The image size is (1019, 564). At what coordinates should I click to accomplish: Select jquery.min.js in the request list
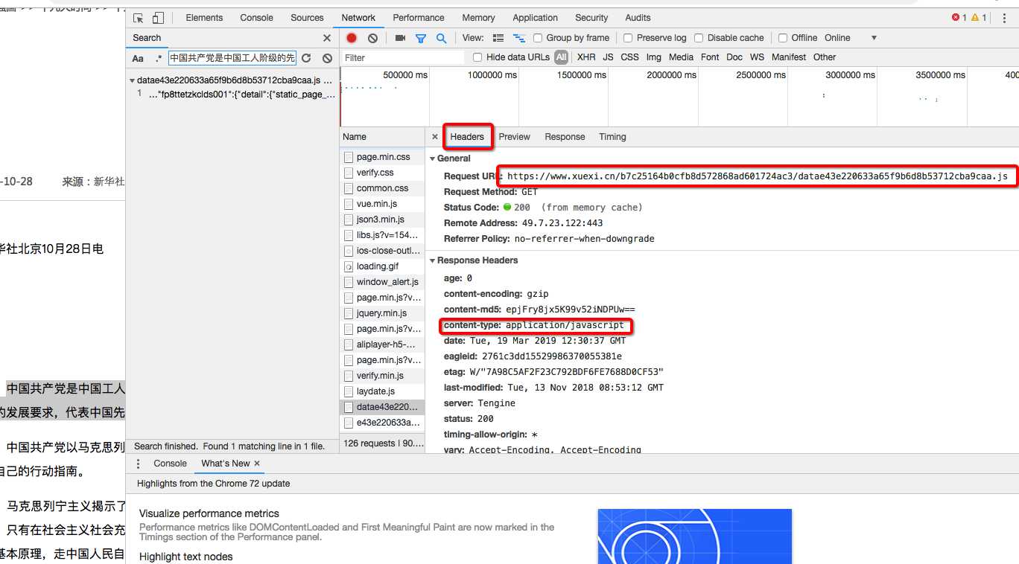coord(381,313)
